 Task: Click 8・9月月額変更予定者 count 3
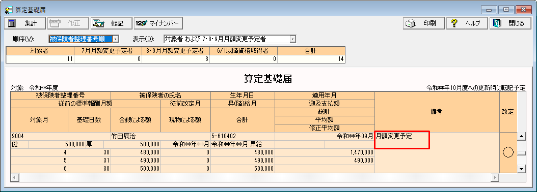(176, 59)
